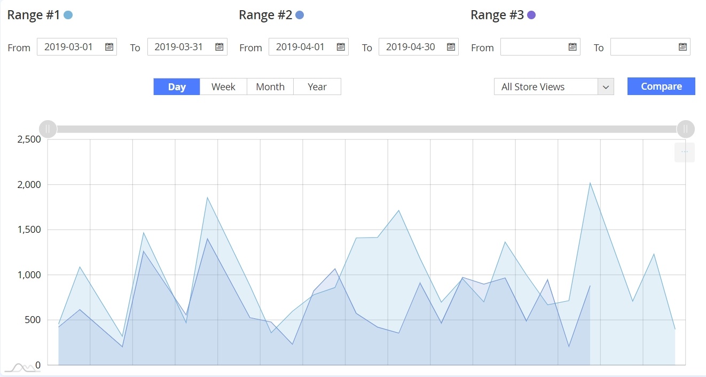Image resolution: width=706 pixels, height=377 pixels.
Task: Switch to Year period view
Action: (317, 87)
